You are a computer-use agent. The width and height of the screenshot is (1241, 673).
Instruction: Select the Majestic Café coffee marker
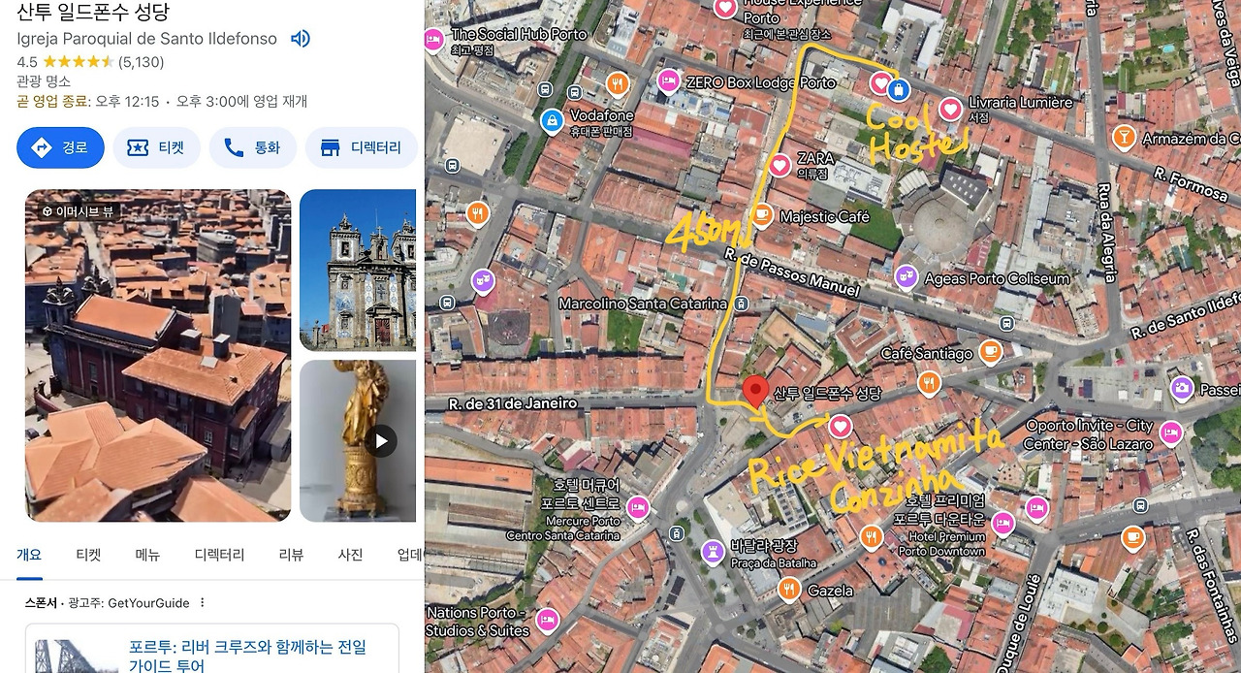pos(762,215)
